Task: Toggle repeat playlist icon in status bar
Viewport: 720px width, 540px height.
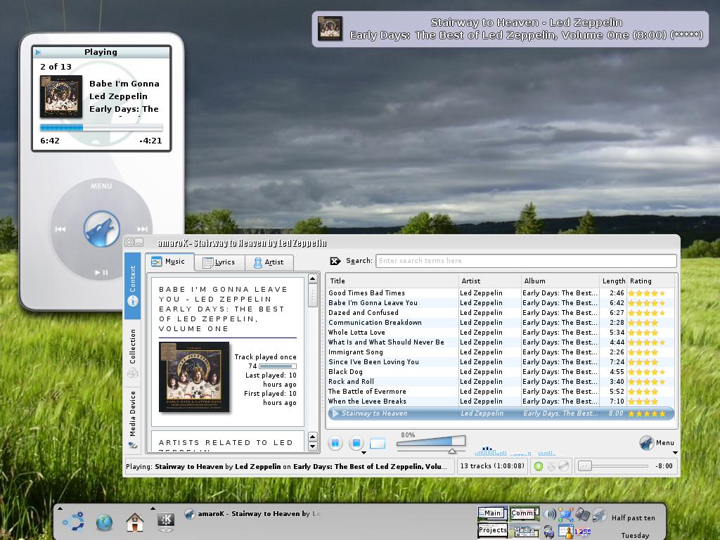Action: pos(563,467)
